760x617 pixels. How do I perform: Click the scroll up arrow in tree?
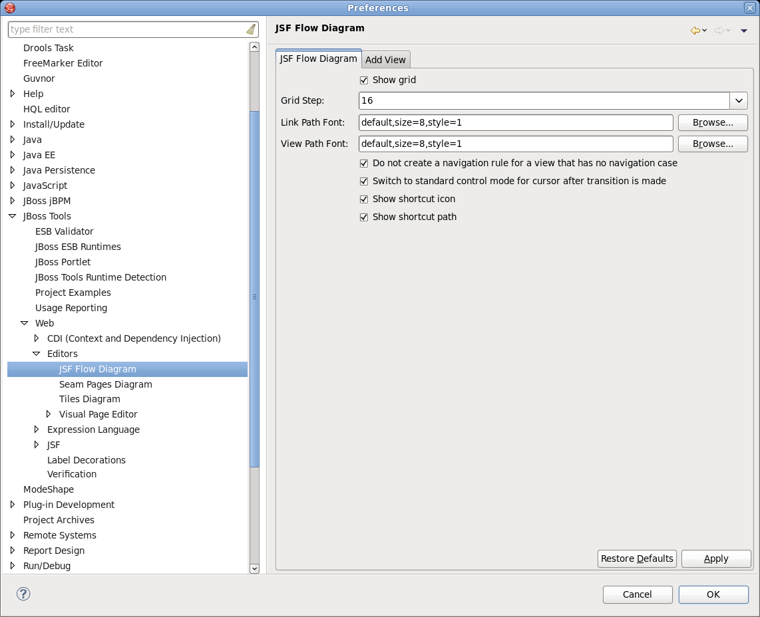254,47
